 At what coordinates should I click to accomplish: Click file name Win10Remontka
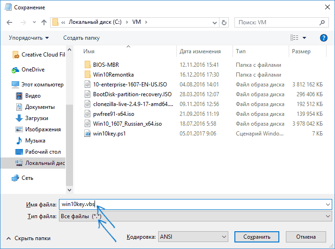pos(113,74)
